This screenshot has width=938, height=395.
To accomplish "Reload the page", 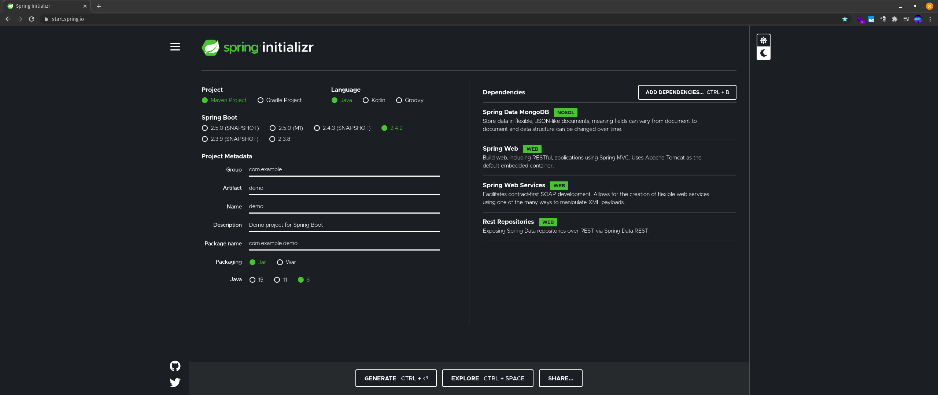I will (x=32, y=19).
